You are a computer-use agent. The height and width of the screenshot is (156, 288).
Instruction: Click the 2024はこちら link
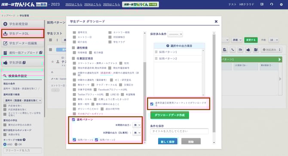point(93,4)
